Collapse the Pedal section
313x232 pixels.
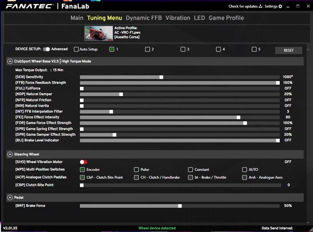[10, 198]
